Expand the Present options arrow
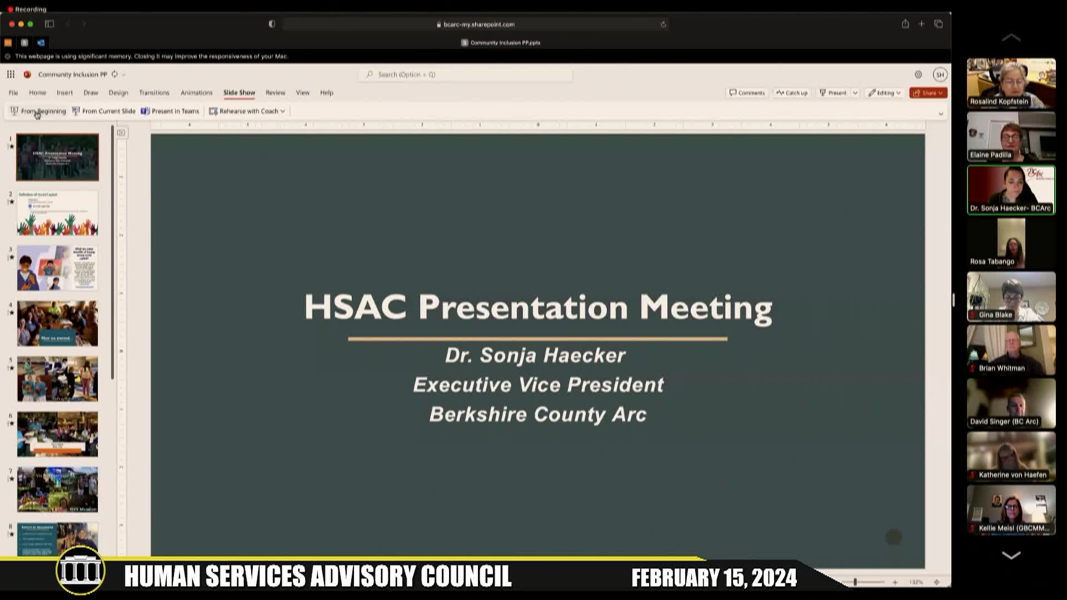Viewport: 1067px width, 600px height. pyautogui.click(x=855, y=93)
